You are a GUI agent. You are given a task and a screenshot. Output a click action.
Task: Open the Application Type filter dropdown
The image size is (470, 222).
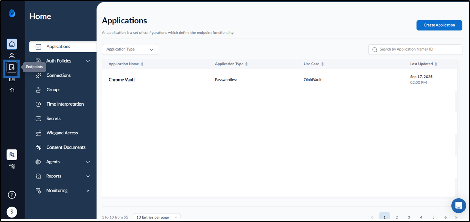point(130,49)
